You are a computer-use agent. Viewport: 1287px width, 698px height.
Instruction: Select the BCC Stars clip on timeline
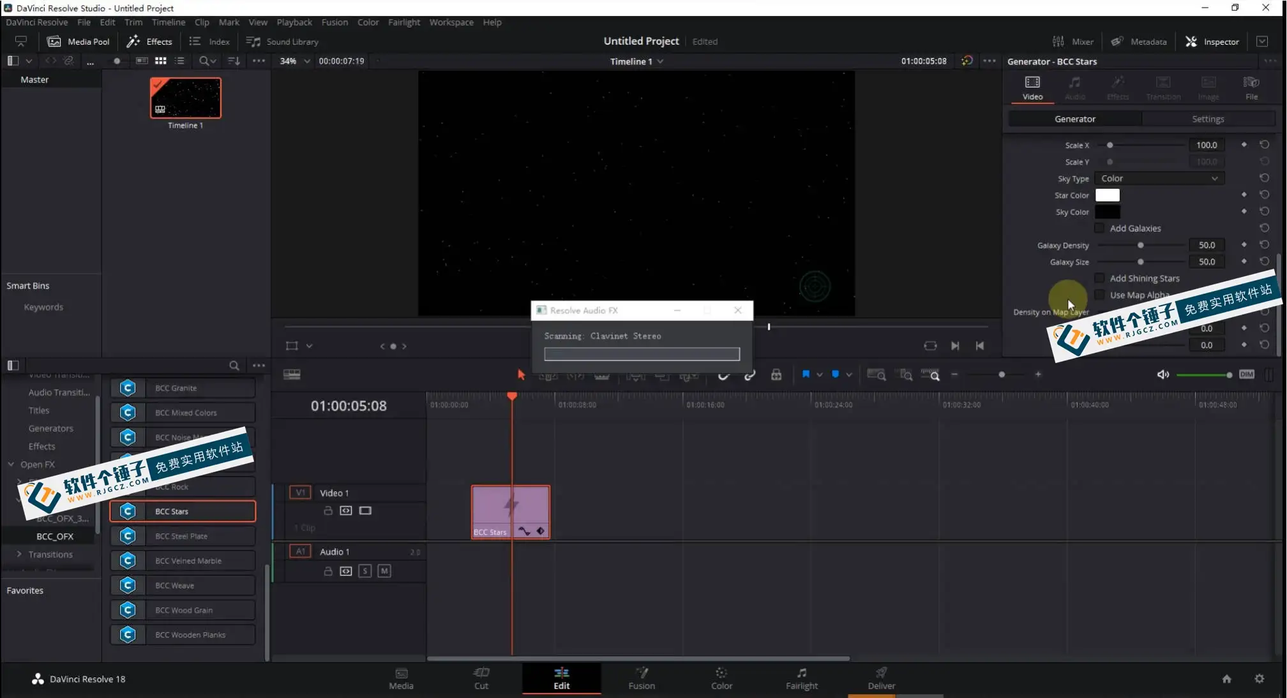pyautogui.click(x=510, y=512)
